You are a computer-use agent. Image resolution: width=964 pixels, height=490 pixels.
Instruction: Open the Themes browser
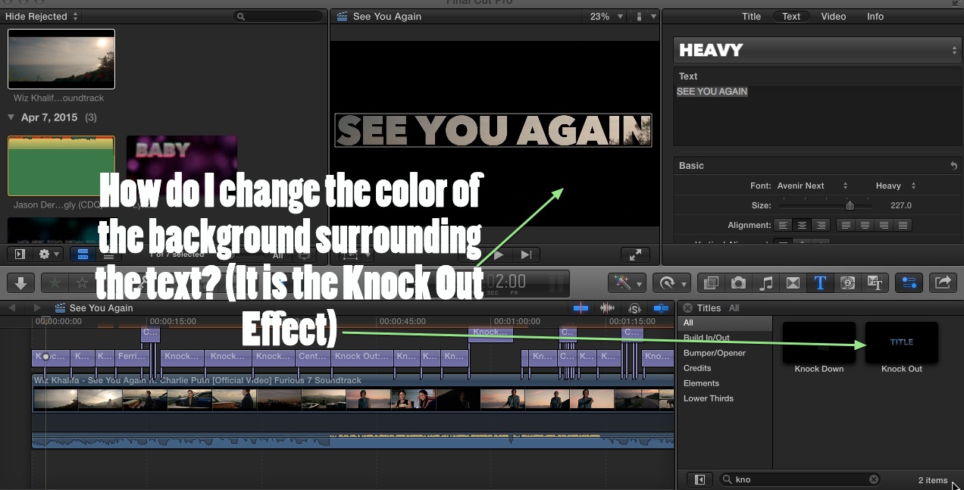coord(875,282)
